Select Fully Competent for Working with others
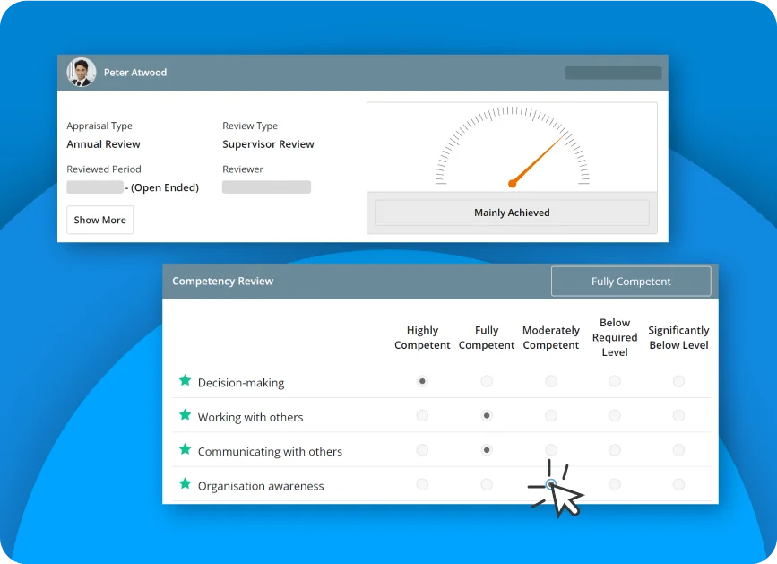Image resolution: width=777 pixels, height=564 pixels. pyautogui.click(x=487, y=415)
